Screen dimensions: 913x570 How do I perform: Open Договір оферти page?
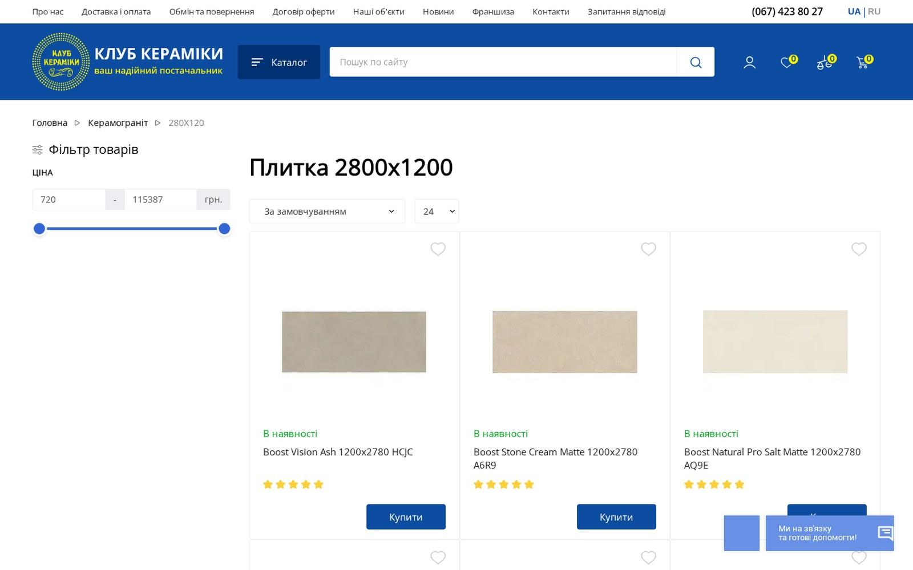[304, 11]
